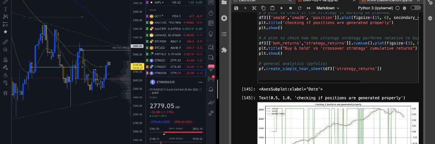Viewport: 435px width, 144px height.
Task: Save the notebook with the disk icon
Action: [x=236, y=8]
